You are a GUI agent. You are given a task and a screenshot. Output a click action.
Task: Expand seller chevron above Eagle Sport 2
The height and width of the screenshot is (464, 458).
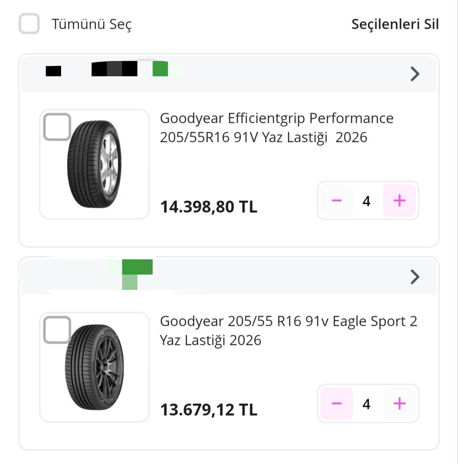(415, 277)
